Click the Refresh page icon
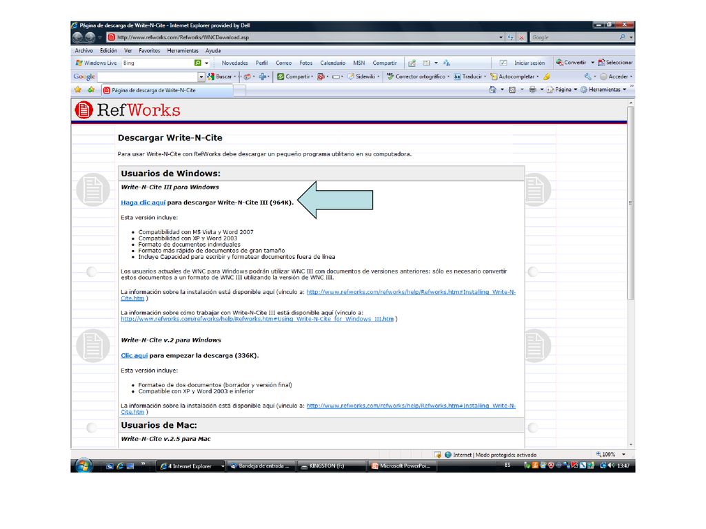 [510, 37]
